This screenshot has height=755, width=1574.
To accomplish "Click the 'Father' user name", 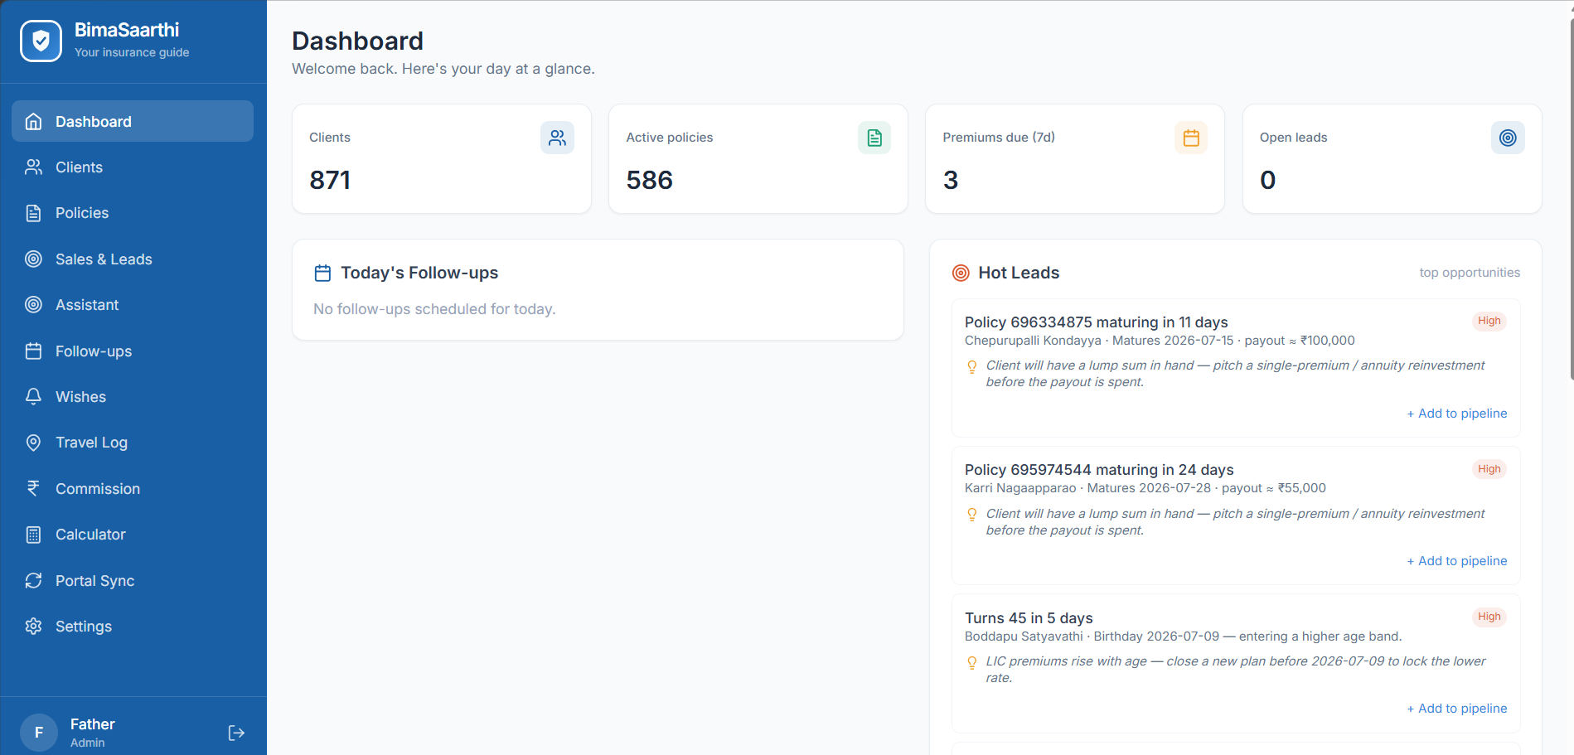I will (x=92, y=724).
